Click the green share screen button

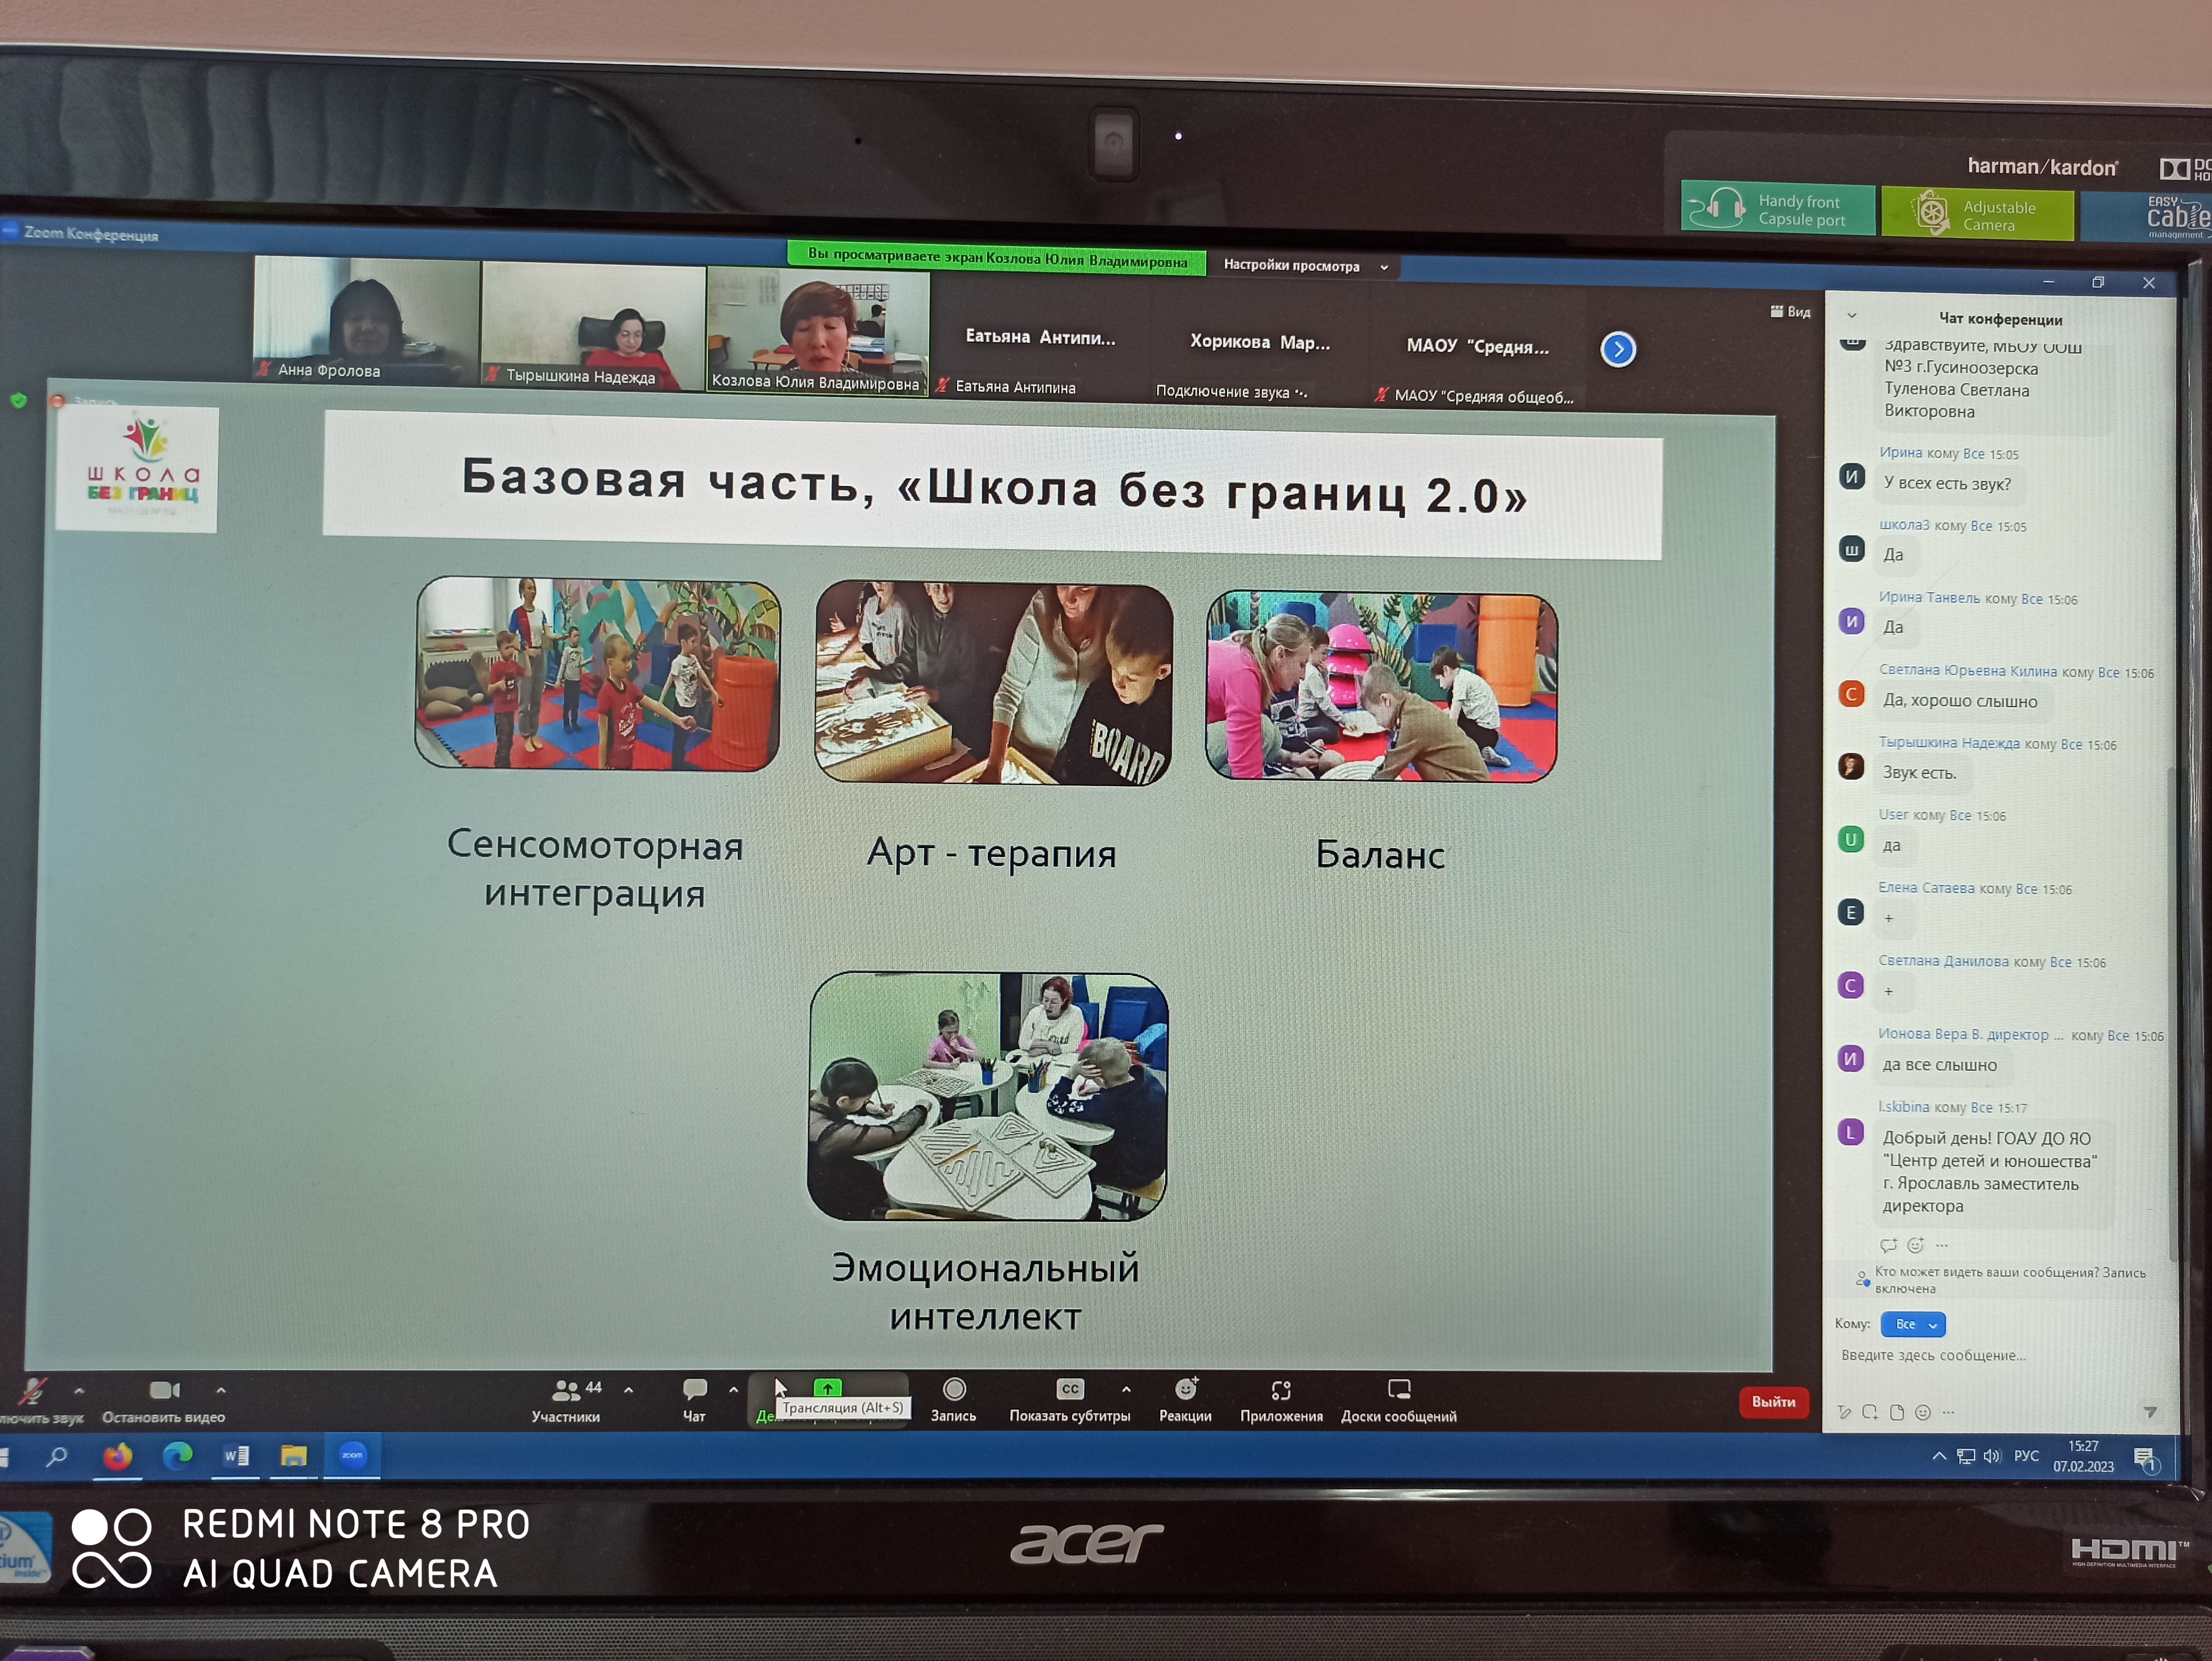(x=828, y=1388)
